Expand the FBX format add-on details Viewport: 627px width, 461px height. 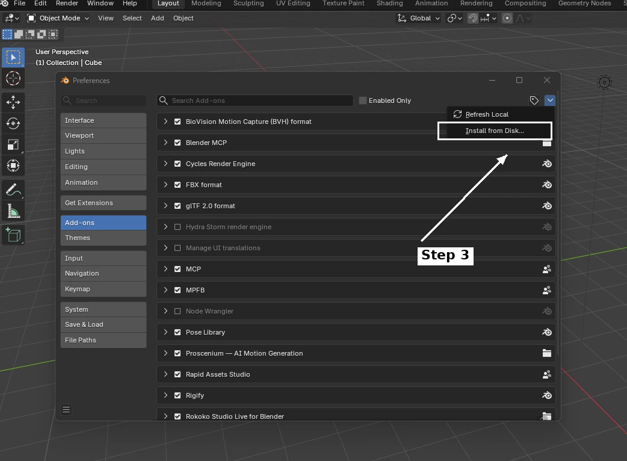click(x=165, y=185)
